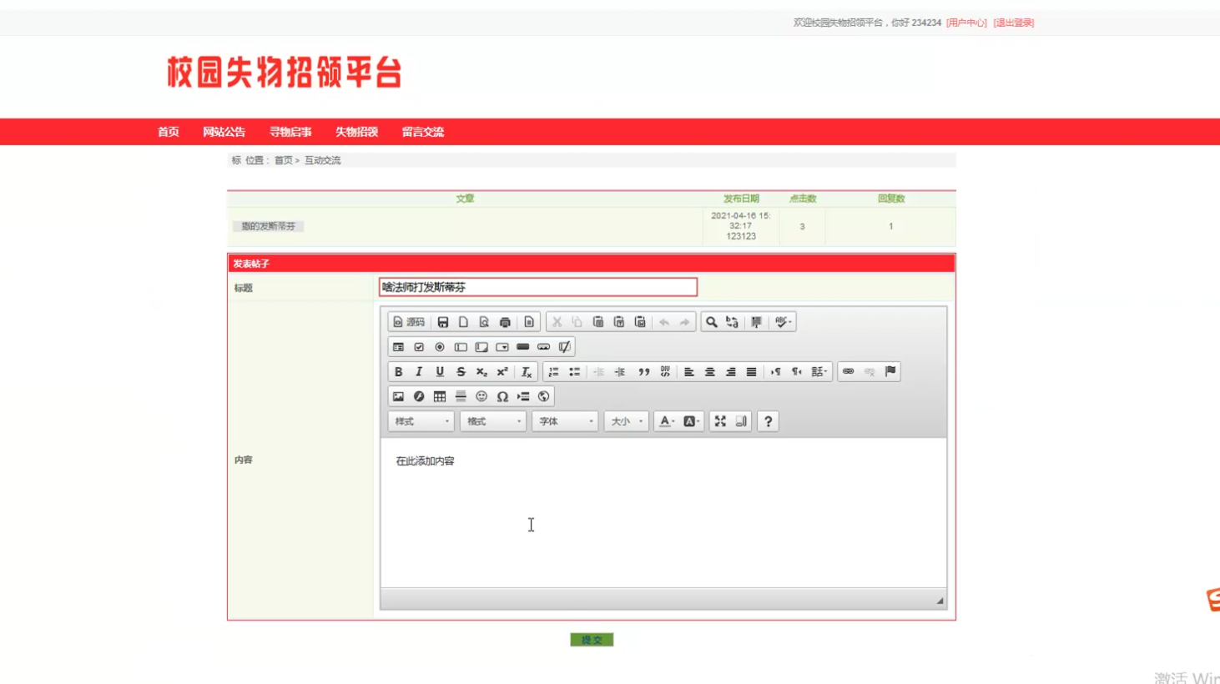1220x684 pixels.
Task: Insert a special character (Omega)
Action: coord(502,397)
